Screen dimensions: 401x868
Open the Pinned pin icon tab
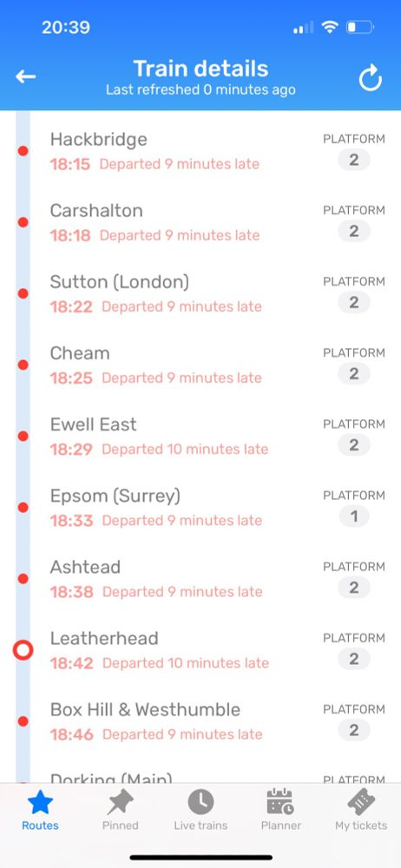120,811
